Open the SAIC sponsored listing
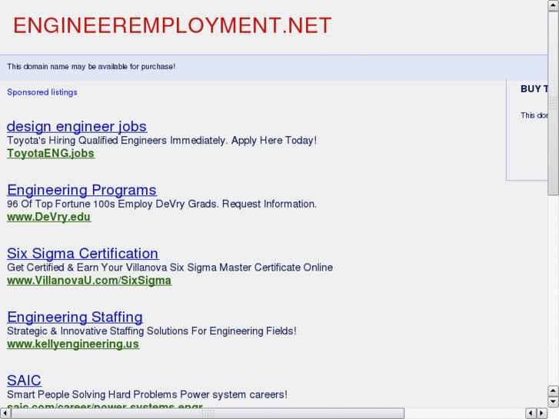This screenshot has width=559, height=419. click(24, 381)
